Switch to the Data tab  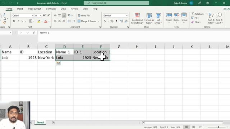click(x=63, y=9)
